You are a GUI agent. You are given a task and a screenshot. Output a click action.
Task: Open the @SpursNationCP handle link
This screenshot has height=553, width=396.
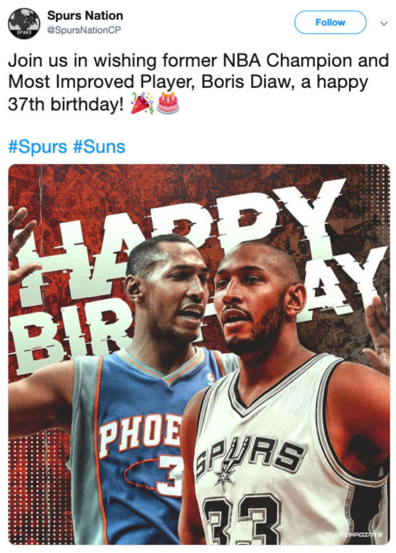coord(84,30)
